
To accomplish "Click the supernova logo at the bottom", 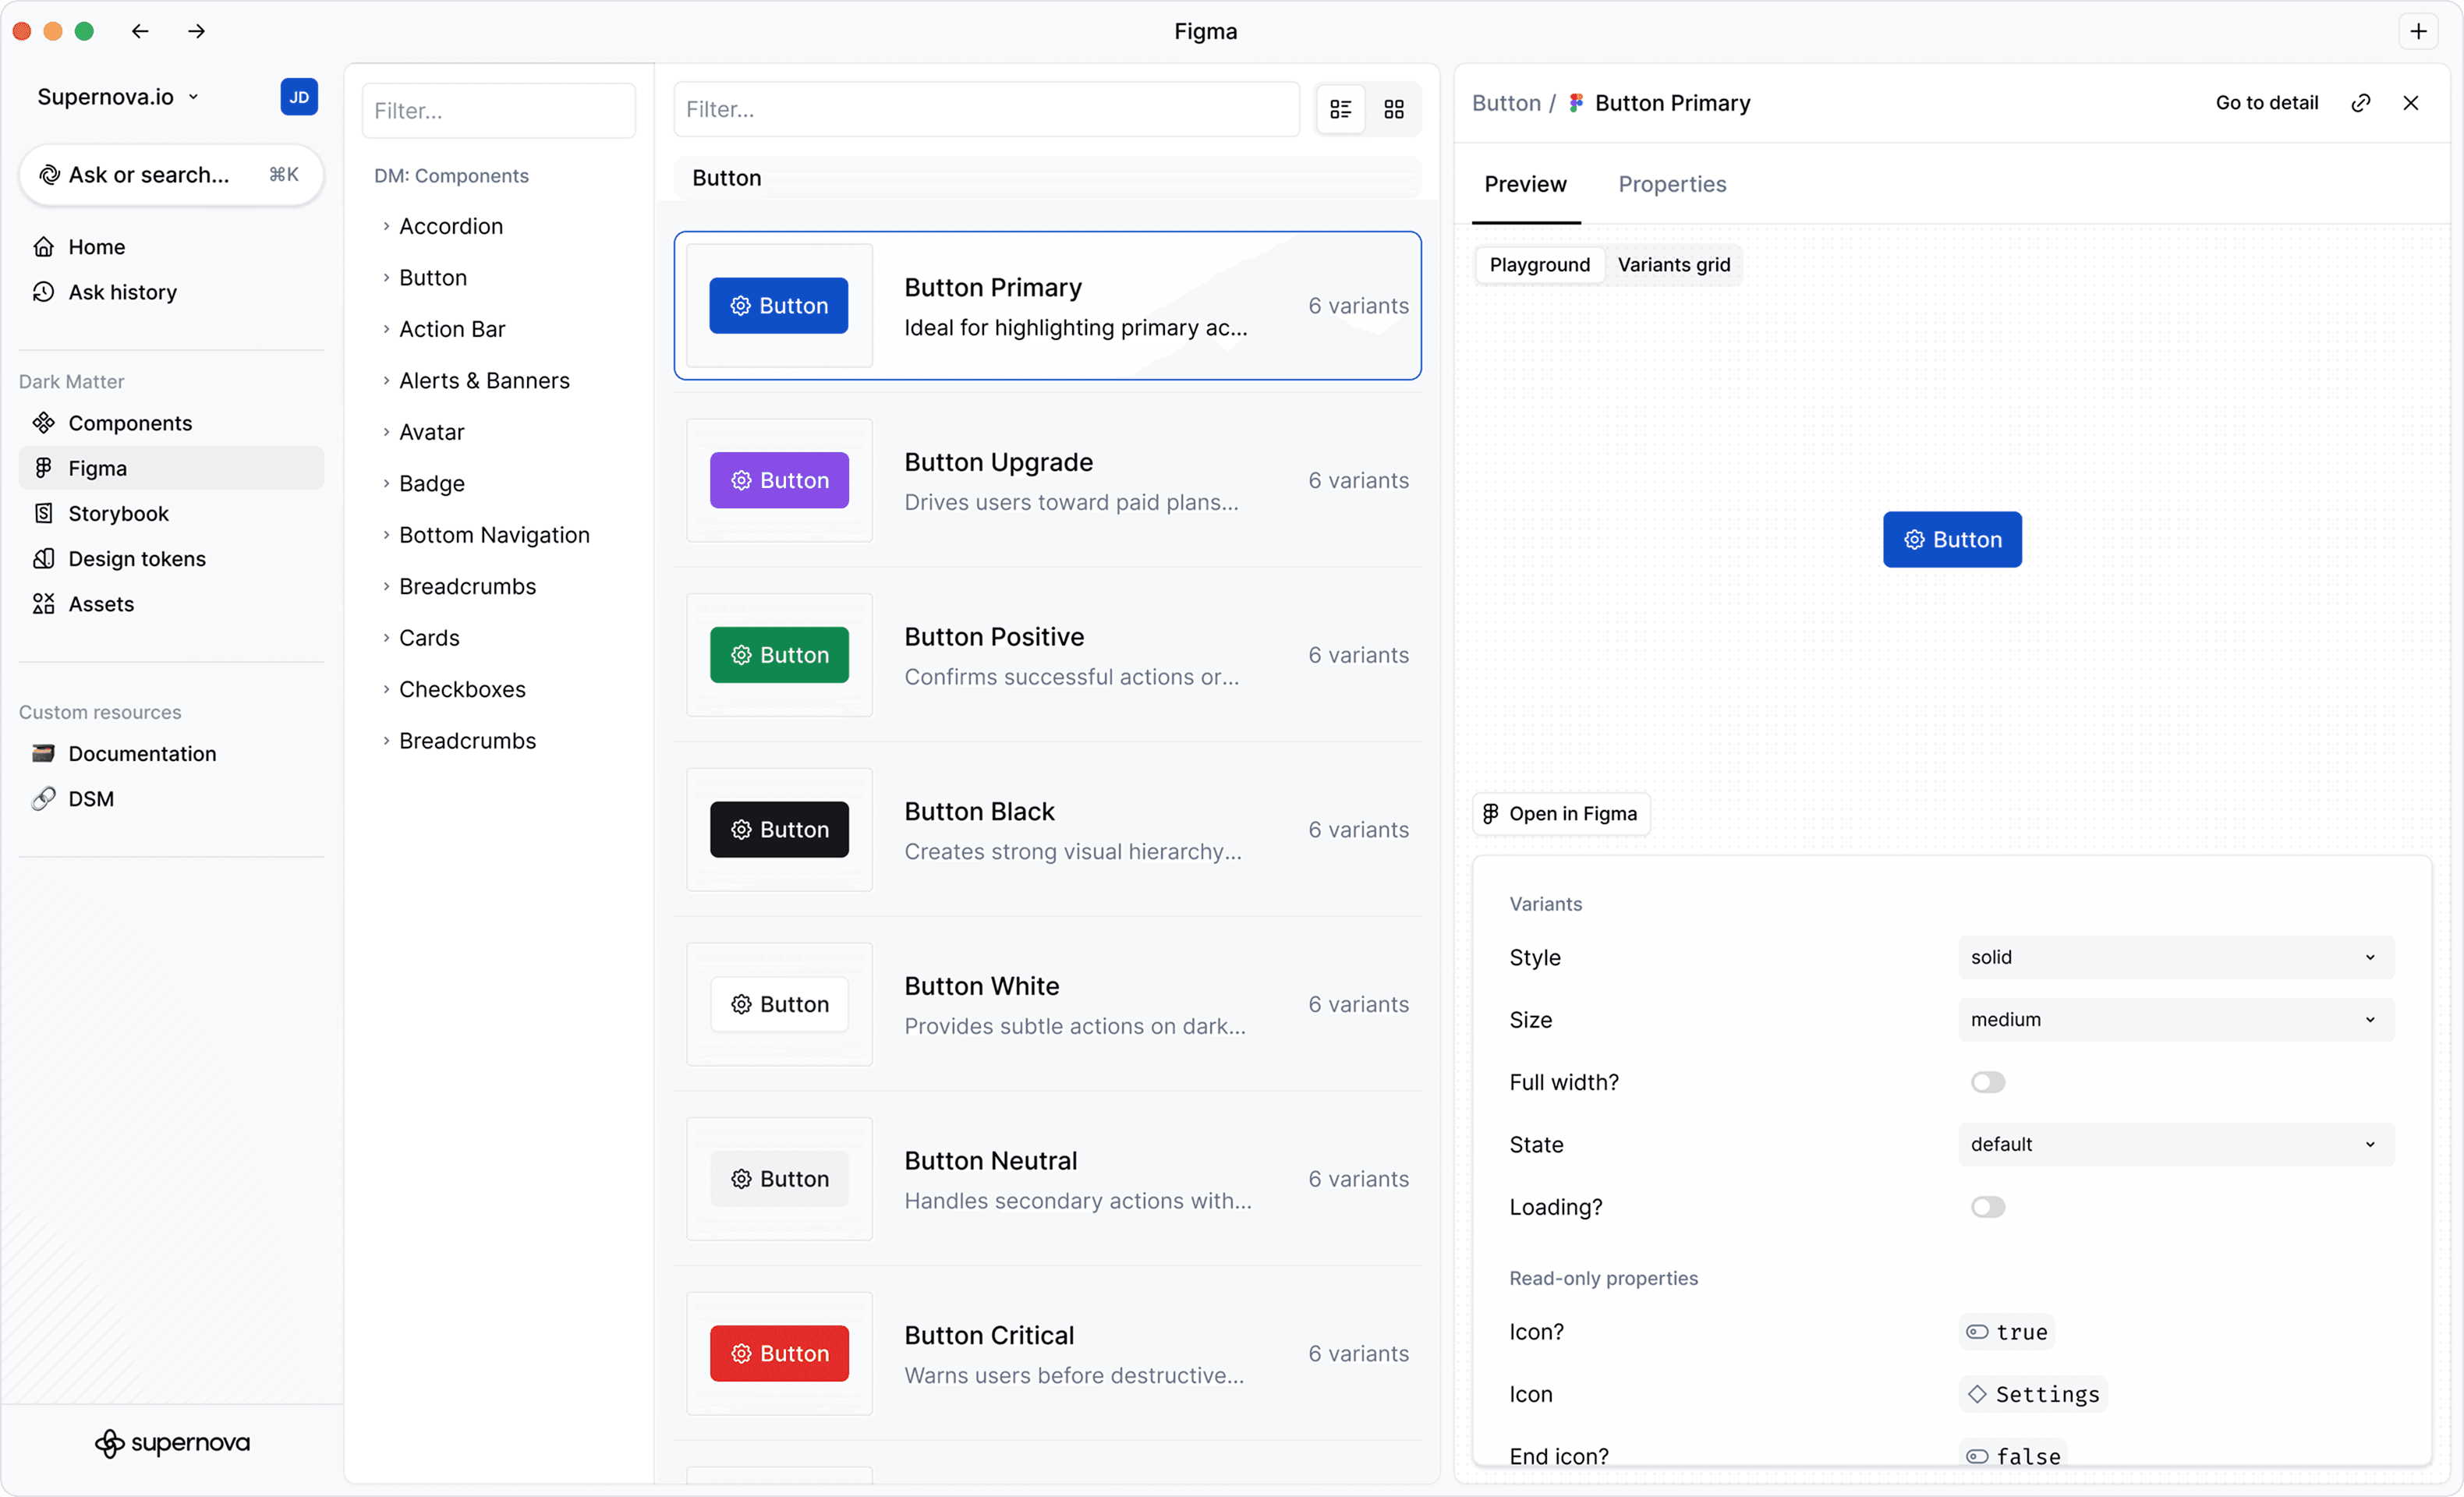I will click(172, 1442).
